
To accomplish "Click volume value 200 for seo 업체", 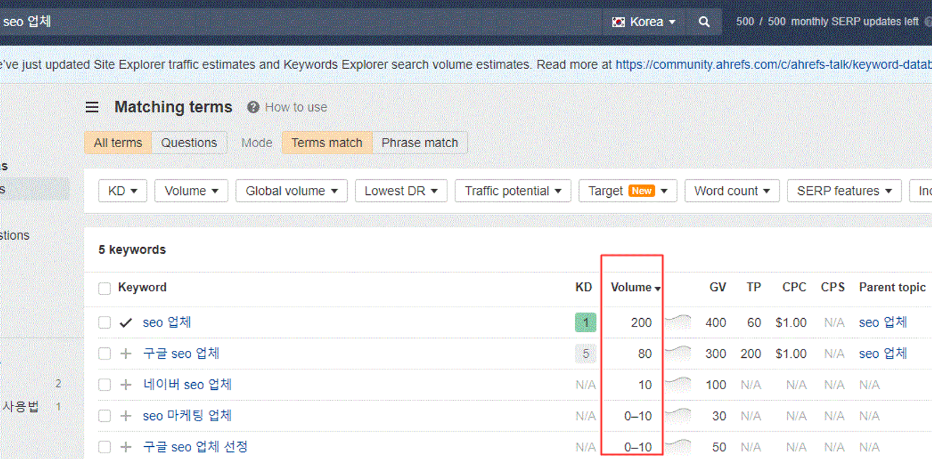I will [x=641, y=322].
